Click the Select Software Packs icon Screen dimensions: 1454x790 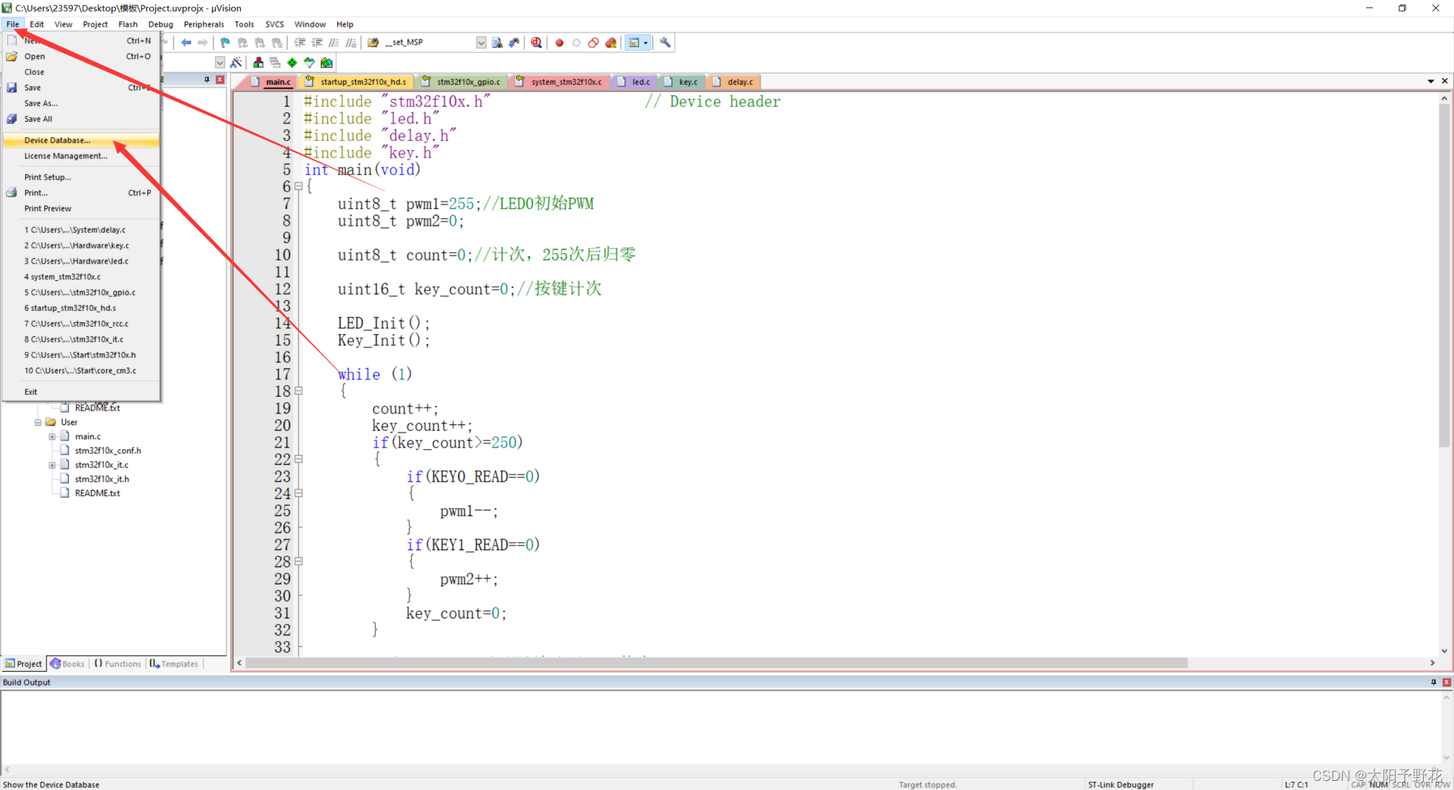[x=309, y=62]
